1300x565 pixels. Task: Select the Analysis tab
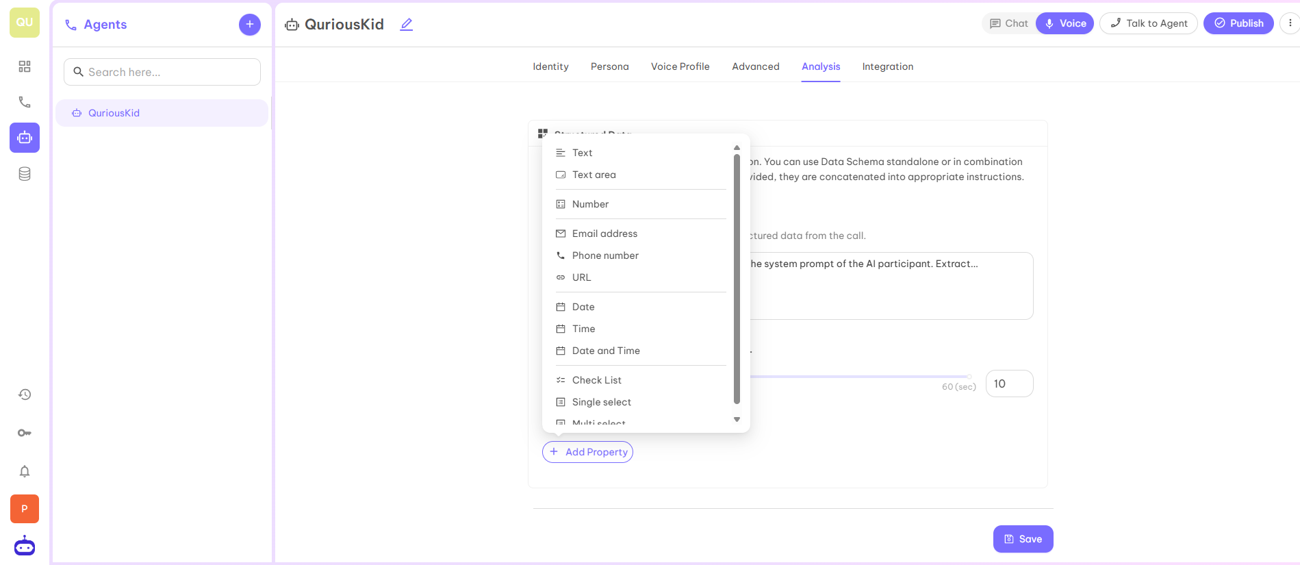[821, 66]
